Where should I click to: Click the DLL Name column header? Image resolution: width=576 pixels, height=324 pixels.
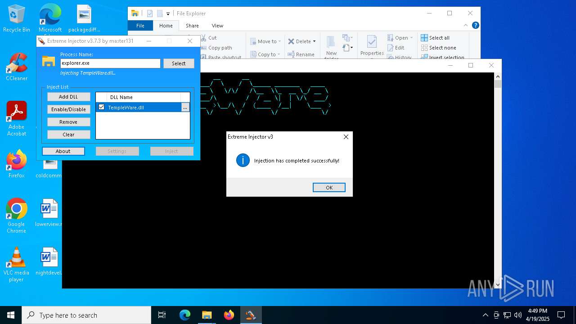(144, 97)
